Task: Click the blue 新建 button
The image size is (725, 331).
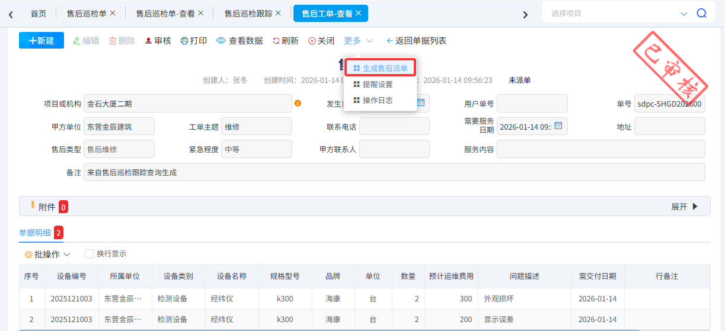Action: coord(41,40)
